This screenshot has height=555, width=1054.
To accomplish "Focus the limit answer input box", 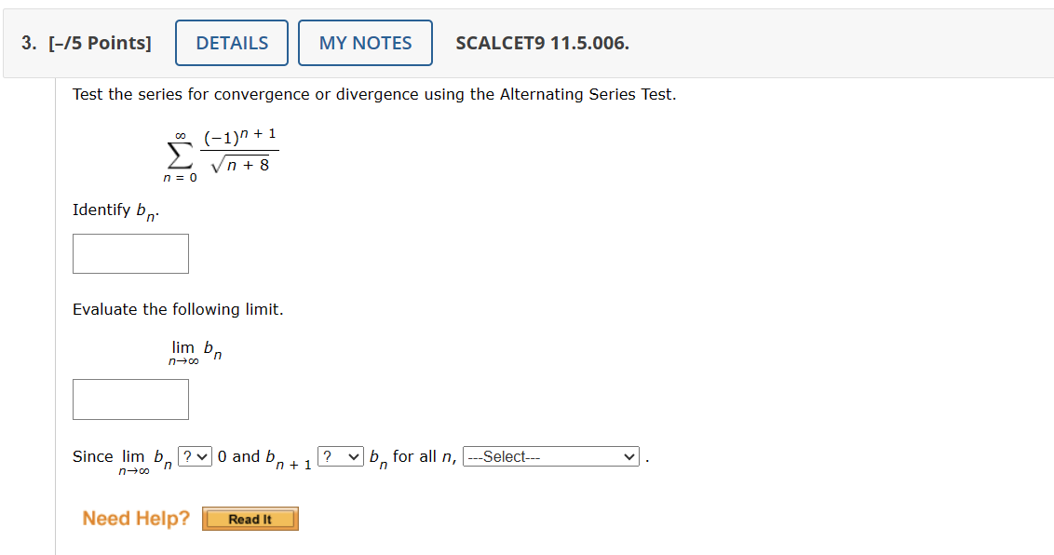I will tap(130, 399).
